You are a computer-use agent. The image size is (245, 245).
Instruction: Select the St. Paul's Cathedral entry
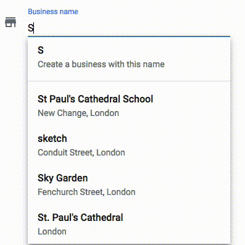[x=129, y=224]
